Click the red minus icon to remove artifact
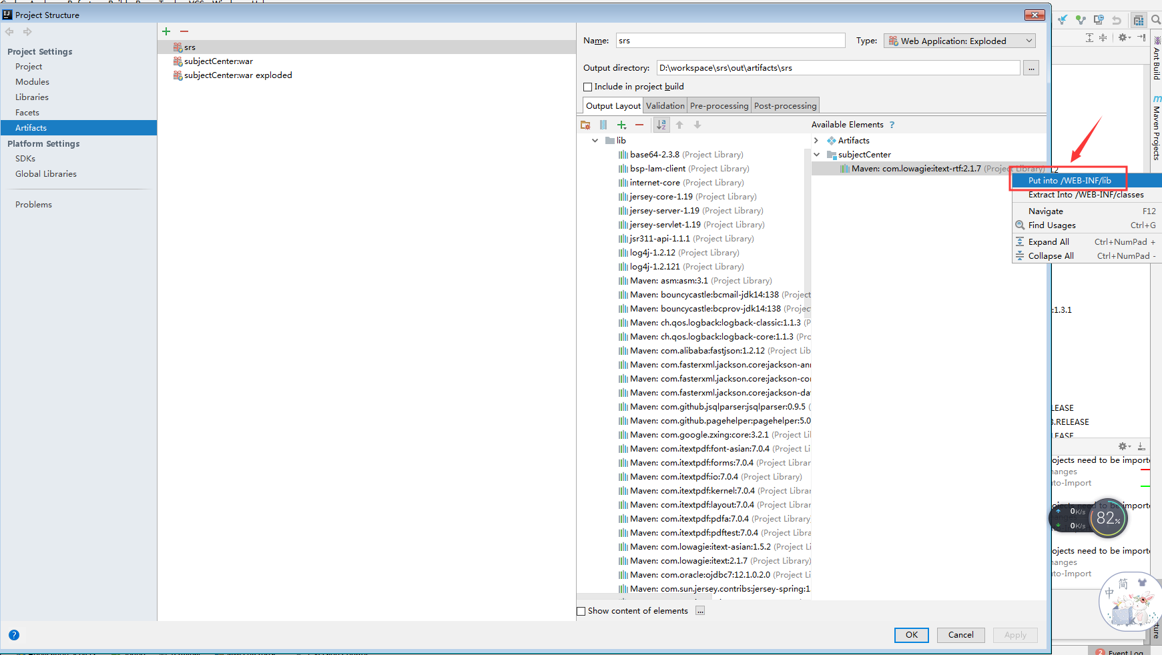The width and height of the screenshot is (1162, 655). click(x=184, y=31)
